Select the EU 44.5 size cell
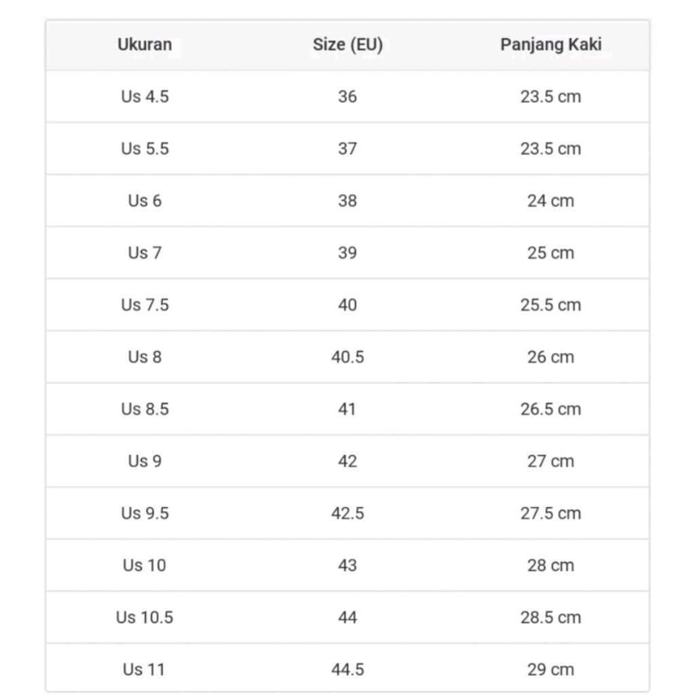Screen dimensions: 695x695 tap(347, 669)
